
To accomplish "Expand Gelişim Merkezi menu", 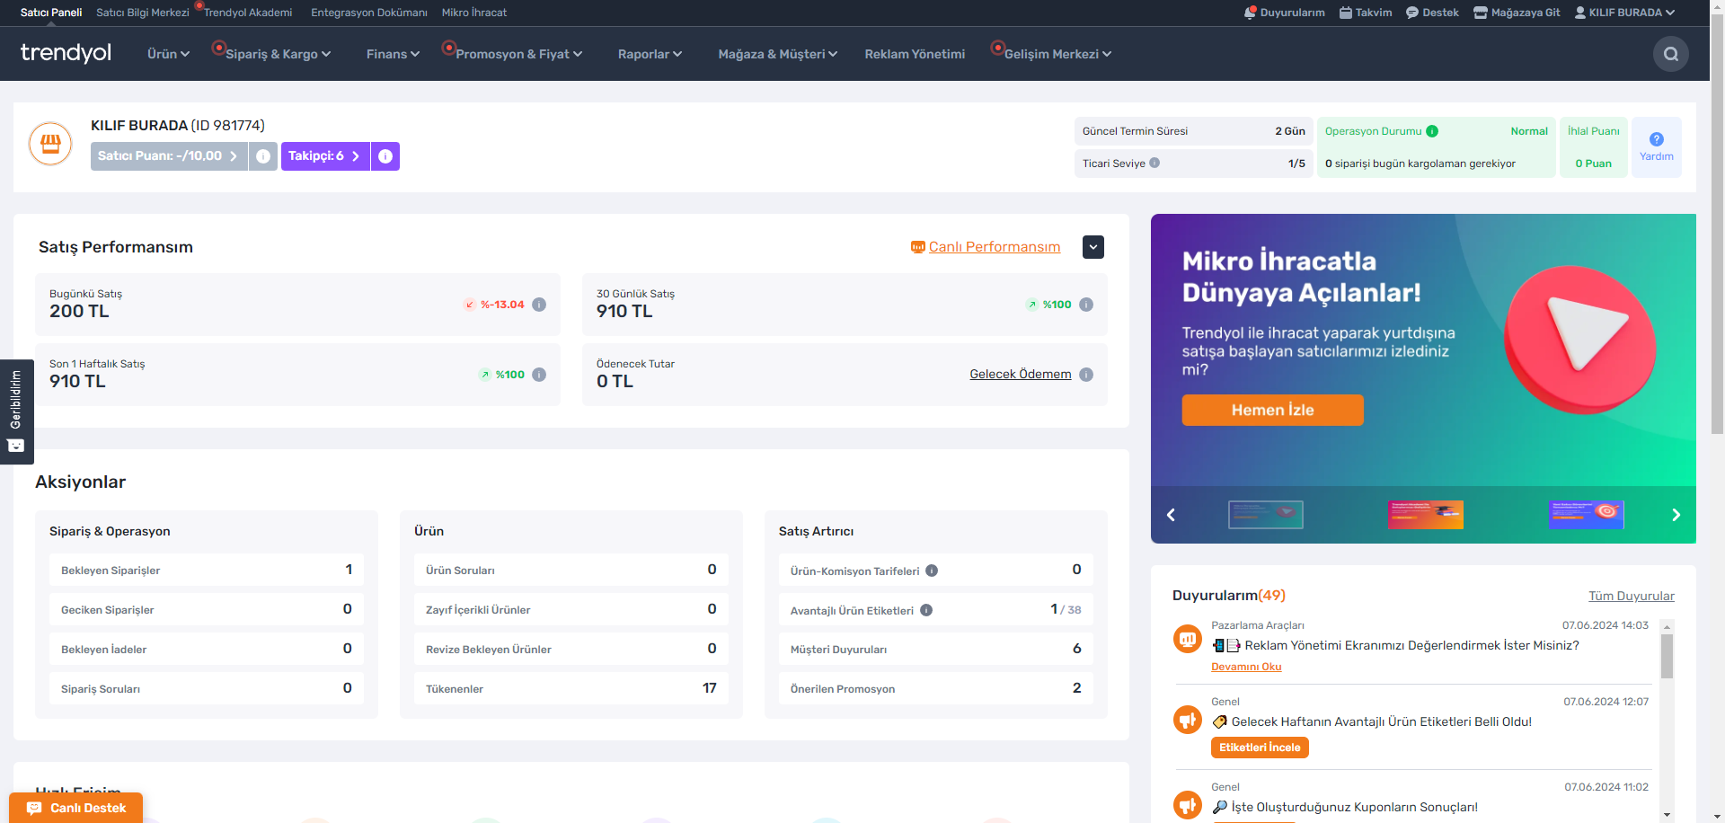I will [x=1057, y=54].
